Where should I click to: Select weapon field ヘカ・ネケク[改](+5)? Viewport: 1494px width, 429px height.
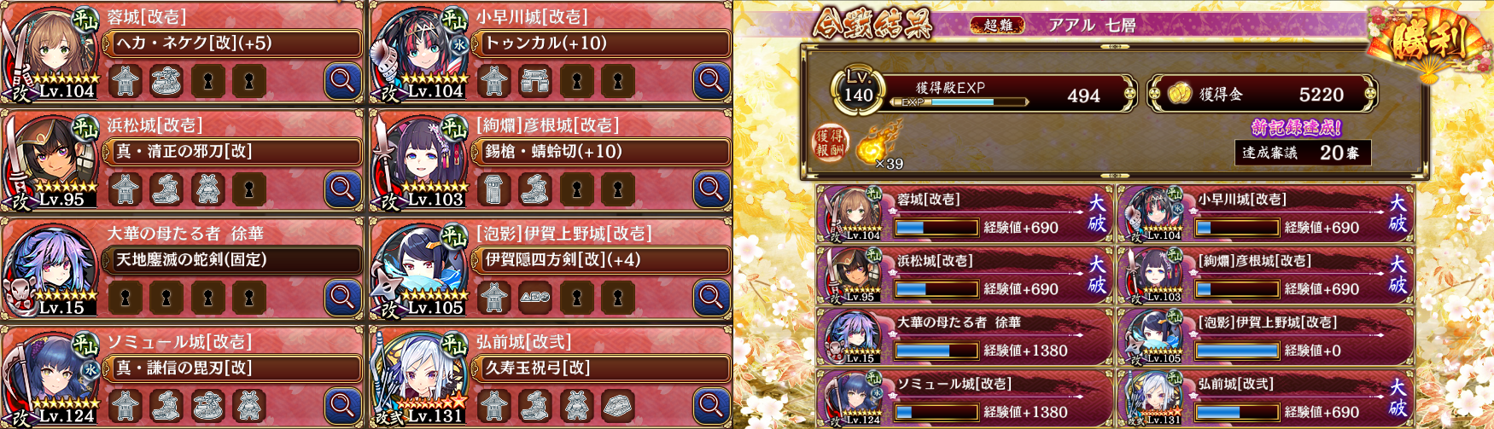(x=233, y=43)
